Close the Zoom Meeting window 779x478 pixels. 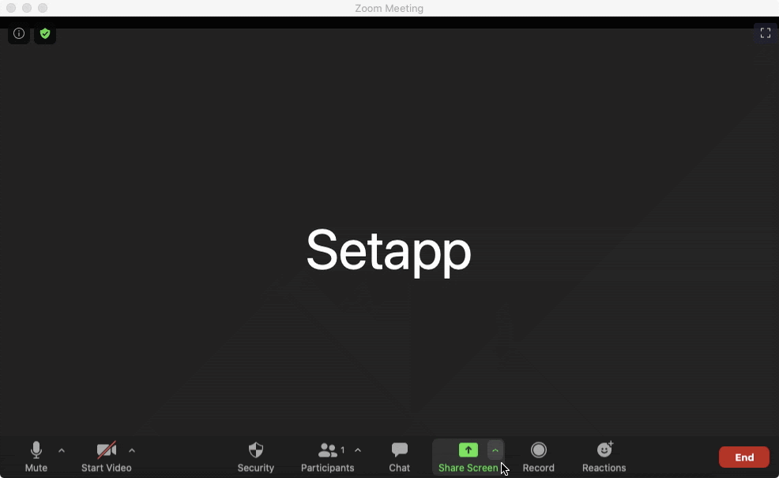coord(11,8)
